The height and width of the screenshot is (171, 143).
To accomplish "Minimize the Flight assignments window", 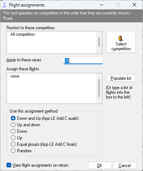I will click(102, 5).
